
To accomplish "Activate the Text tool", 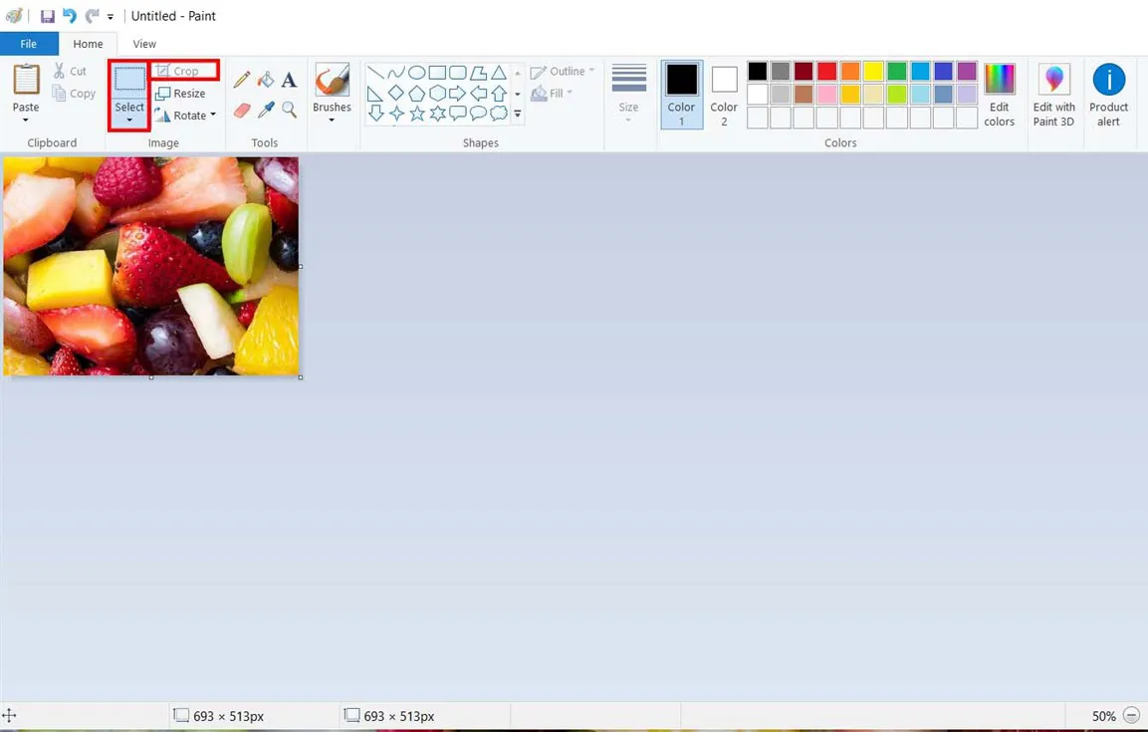I will pyautogui.click(x=289, y=79).
